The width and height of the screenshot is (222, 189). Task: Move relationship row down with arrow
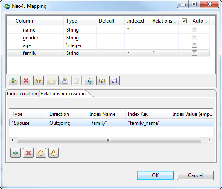(x=54, y=153)
